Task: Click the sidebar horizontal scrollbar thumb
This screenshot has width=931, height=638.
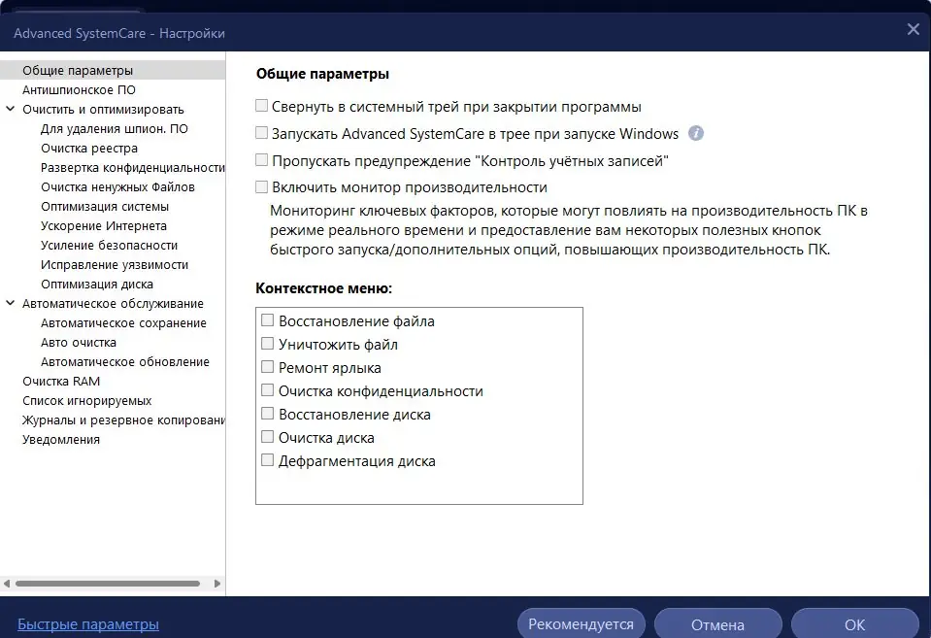Action: [108, 584]
